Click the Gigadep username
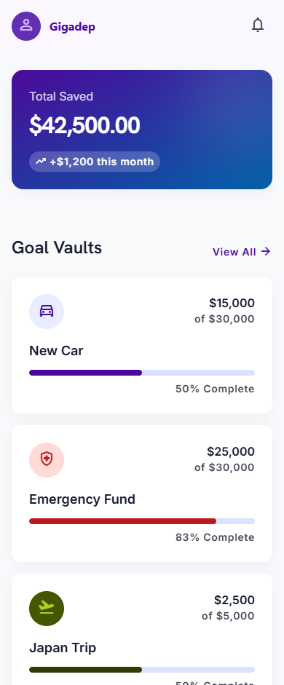This screenshot has width=284, height=685. click(x=72, y=27)
